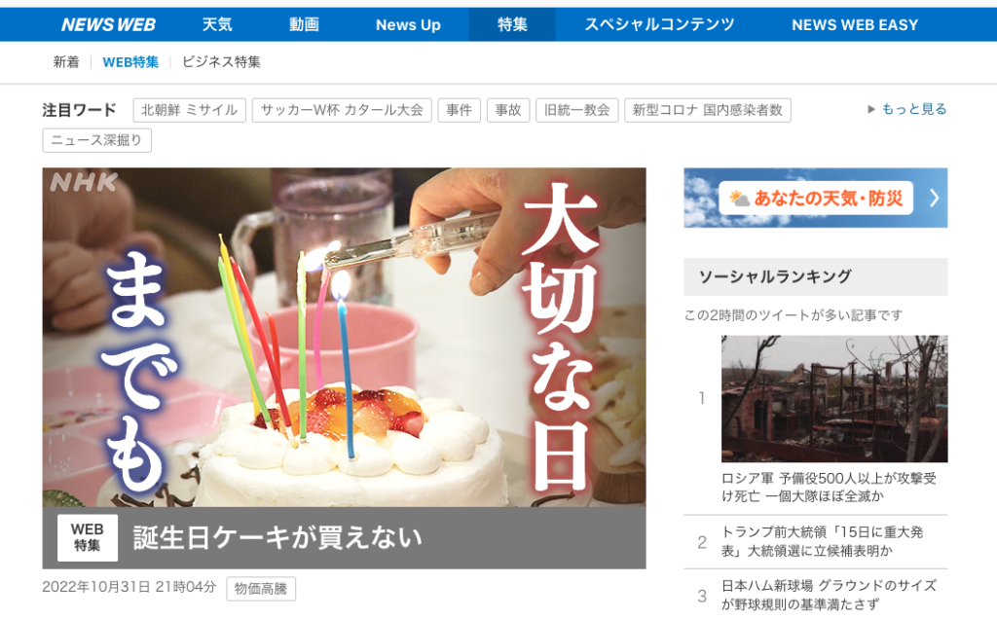Select the サッカーW杯 カタール大会 tag
The height and width of the screenshot is (619, 997).
pos(342,110)
